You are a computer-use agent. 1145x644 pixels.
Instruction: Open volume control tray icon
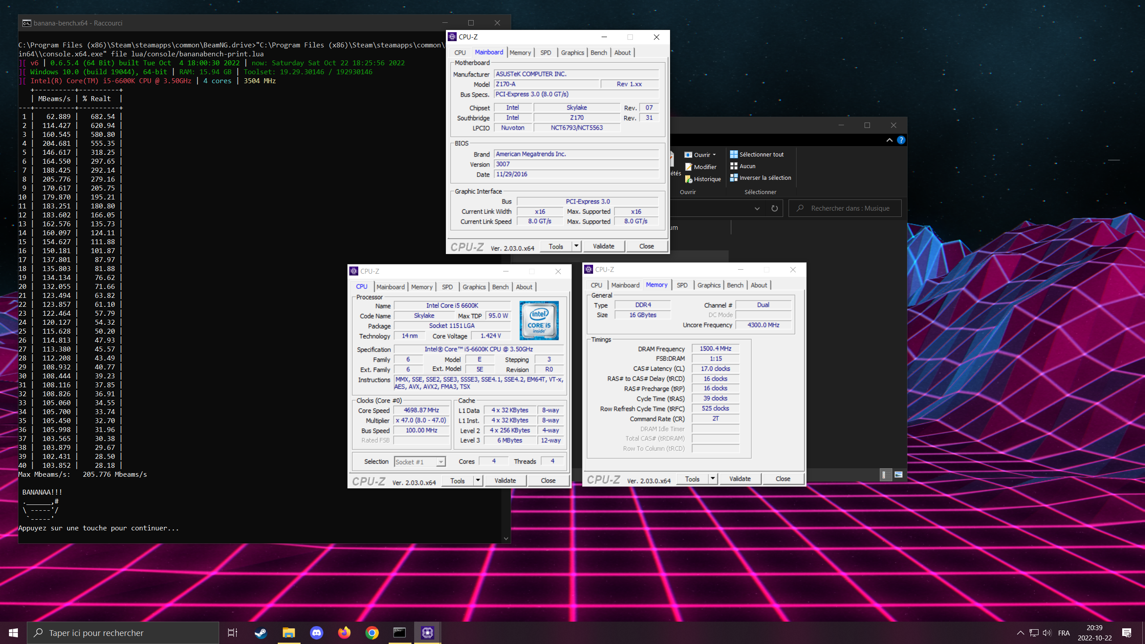click(x=1047, y=633)
